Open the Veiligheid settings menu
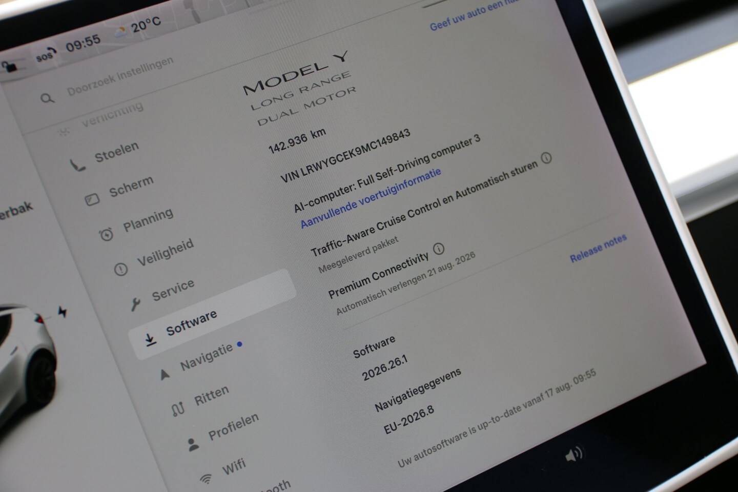 pos(166,253)
